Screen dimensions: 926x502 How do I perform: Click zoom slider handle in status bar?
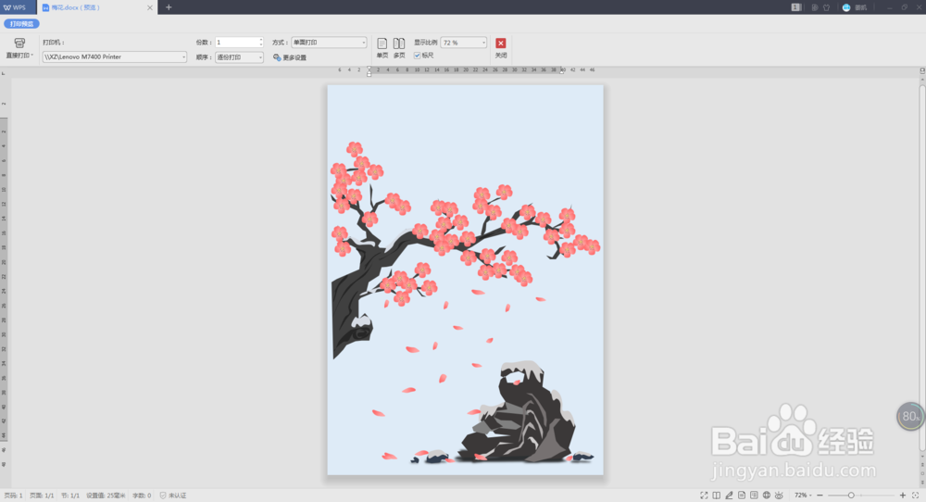851,496
